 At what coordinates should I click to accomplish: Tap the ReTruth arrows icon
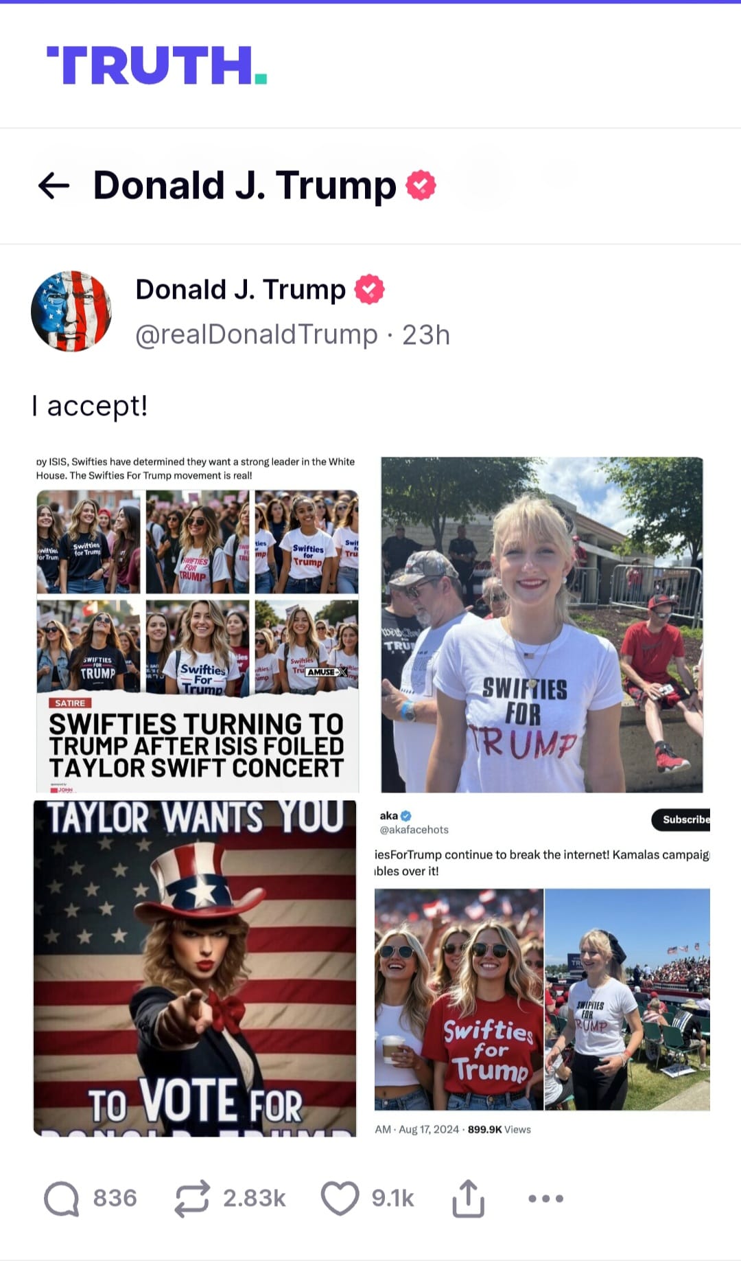(191, 1198)
